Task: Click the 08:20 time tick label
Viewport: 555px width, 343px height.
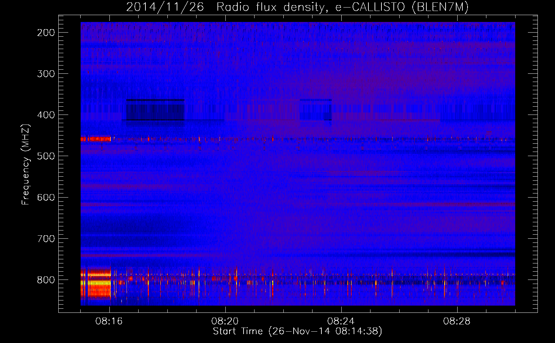Action: pyautogui.click(x=225, y=321)
